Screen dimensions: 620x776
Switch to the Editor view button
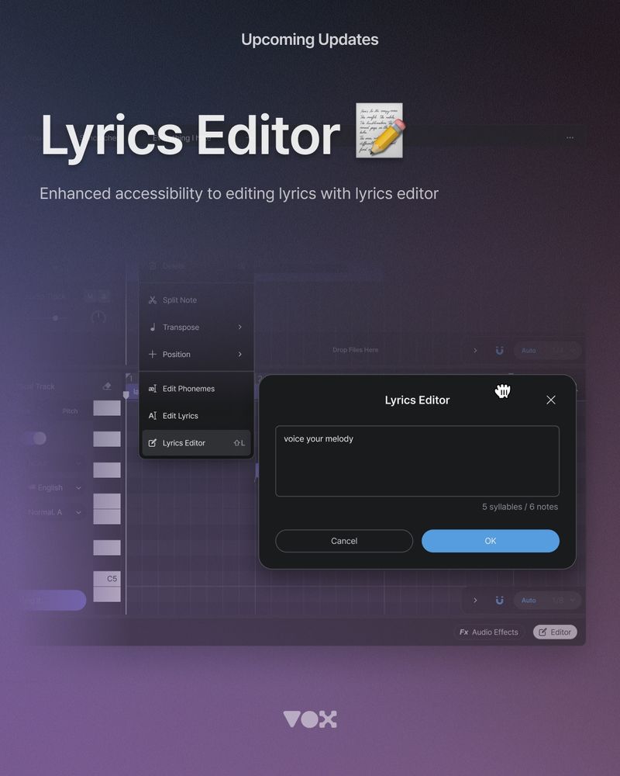click(555, 632)
